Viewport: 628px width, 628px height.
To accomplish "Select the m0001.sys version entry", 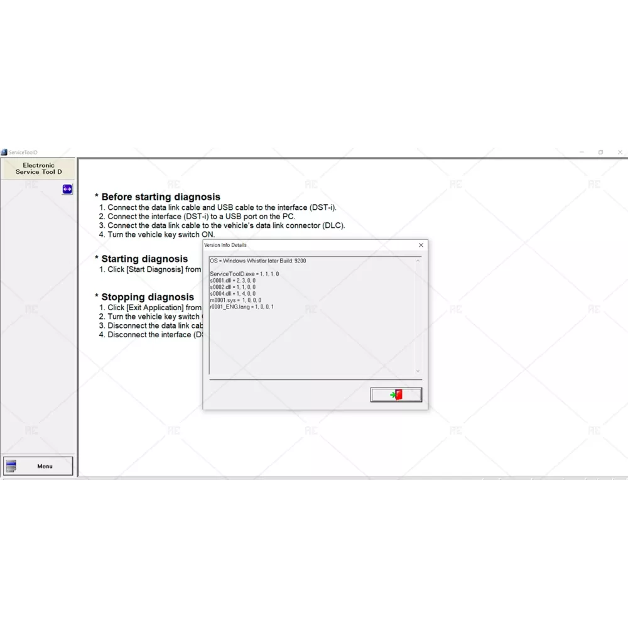I will point(235,300).
